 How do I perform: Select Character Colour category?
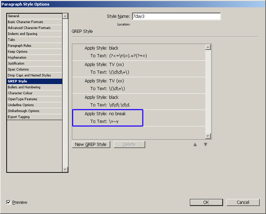(x=35, y=93)
